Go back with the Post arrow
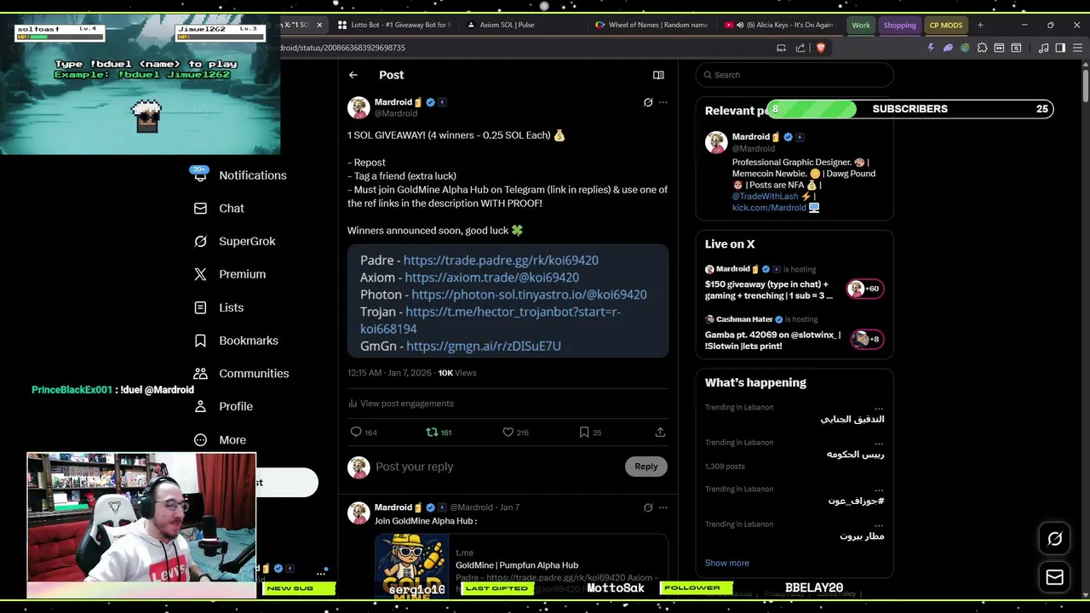1090x613 pixels. (353, 75)
